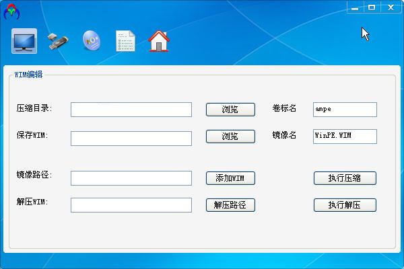Focus the 压缩目录 text field
The image size is (404, 269).
pyautogui.click(x=131, y=110)
